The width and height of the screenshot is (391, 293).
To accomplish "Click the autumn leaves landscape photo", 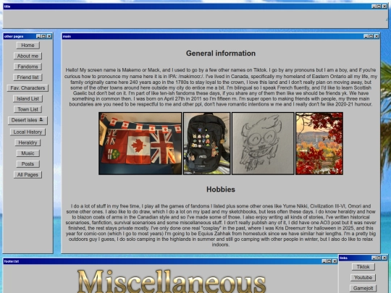I will click(319, 143).
